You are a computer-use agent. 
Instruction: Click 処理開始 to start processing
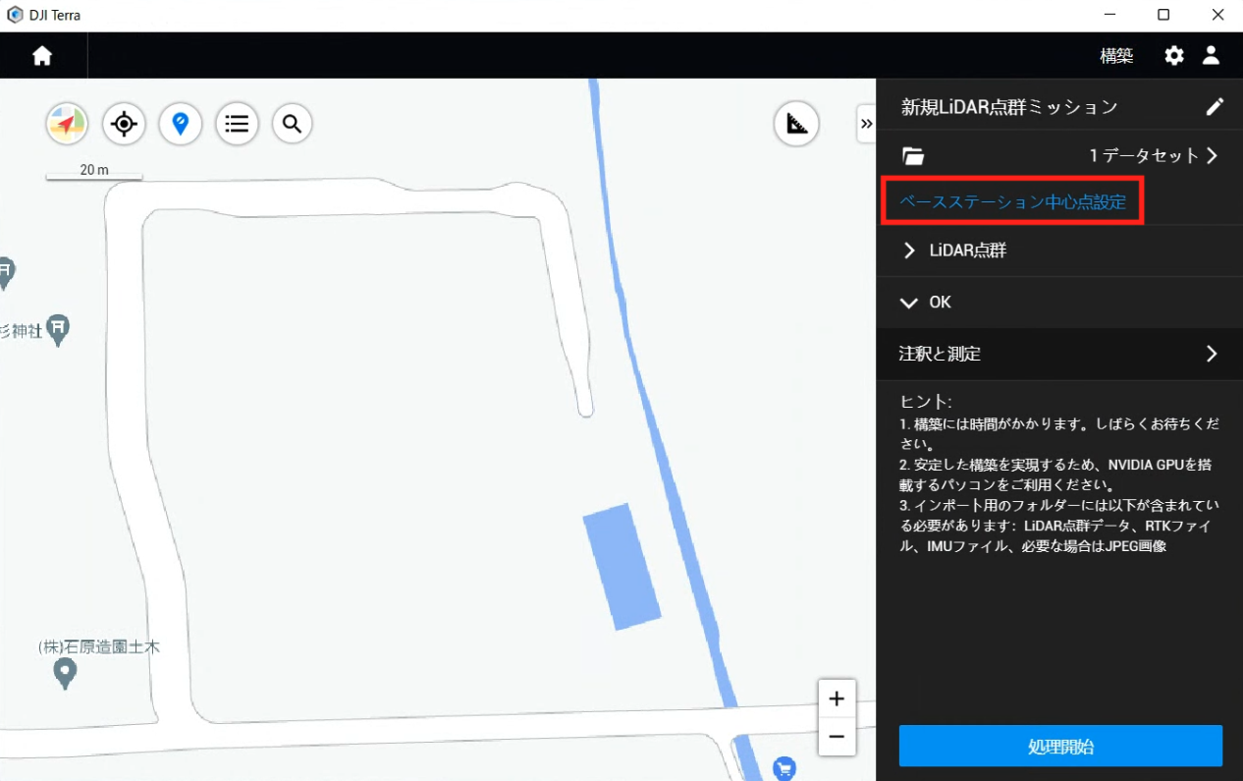point(1059,746)
